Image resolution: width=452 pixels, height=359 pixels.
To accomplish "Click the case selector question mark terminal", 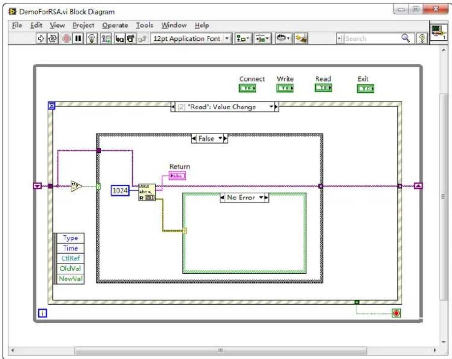I will tap(98, 186).
